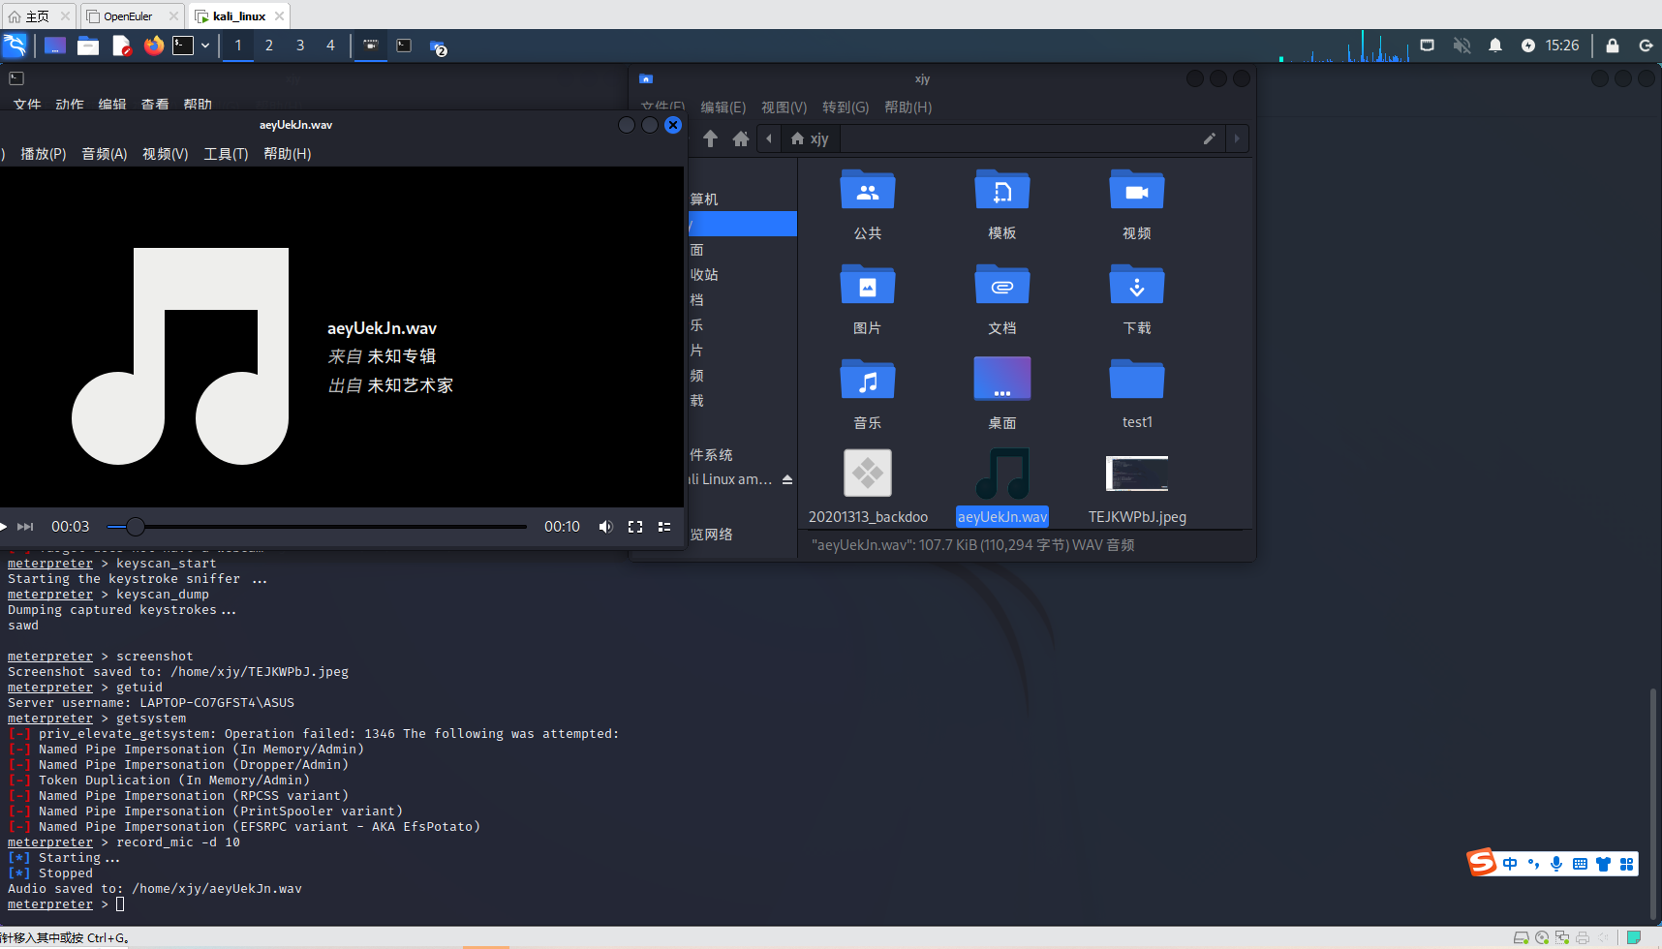Image resolution: width=1662 pixels, height=949 pixels.
Task: Expand the terminal launcher dropdown arrow
Action: [205, 46]
